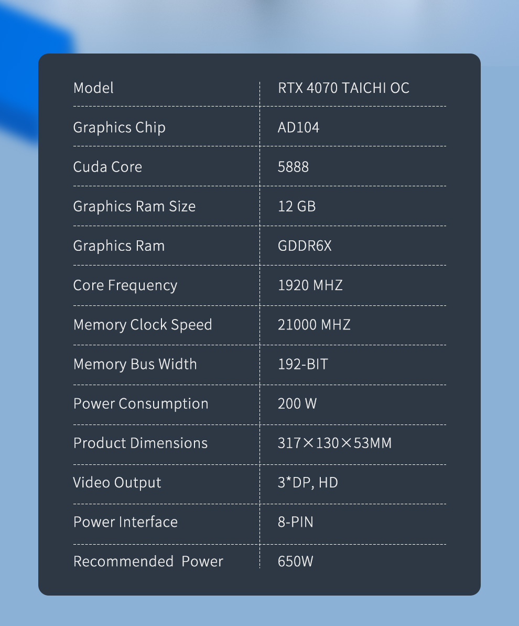Select the 8-PIN power interface value
The width and height of the screenshot is (519, 626).
[x=296, y=522]
